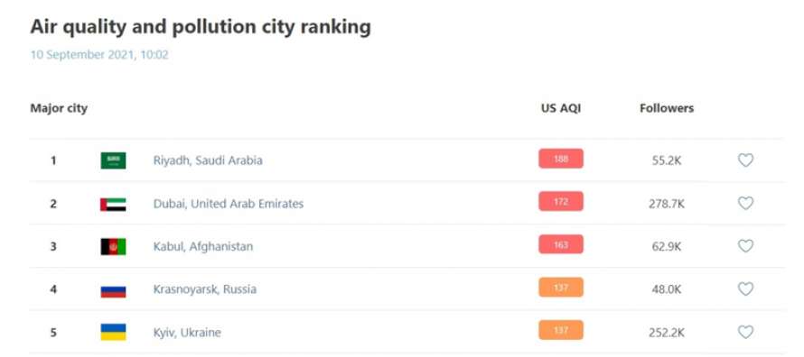The width and height of the screenshot is (804, 357).
Task: Favorite Riyadh with the heart icon
Action: coord(745,160)
